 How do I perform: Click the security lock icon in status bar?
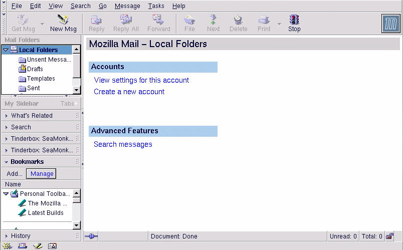pos(389,236)
